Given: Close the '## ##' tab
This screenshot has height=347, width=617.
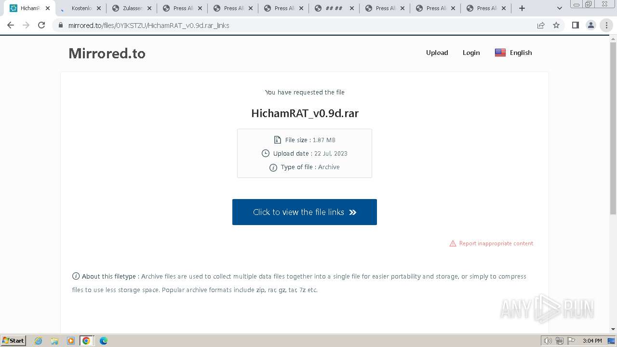Looking at the screenshot, I should 351,8.
